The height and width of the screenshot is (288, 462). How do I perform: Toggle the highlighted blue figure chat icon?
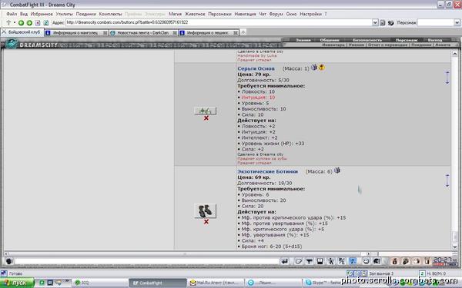353,261
